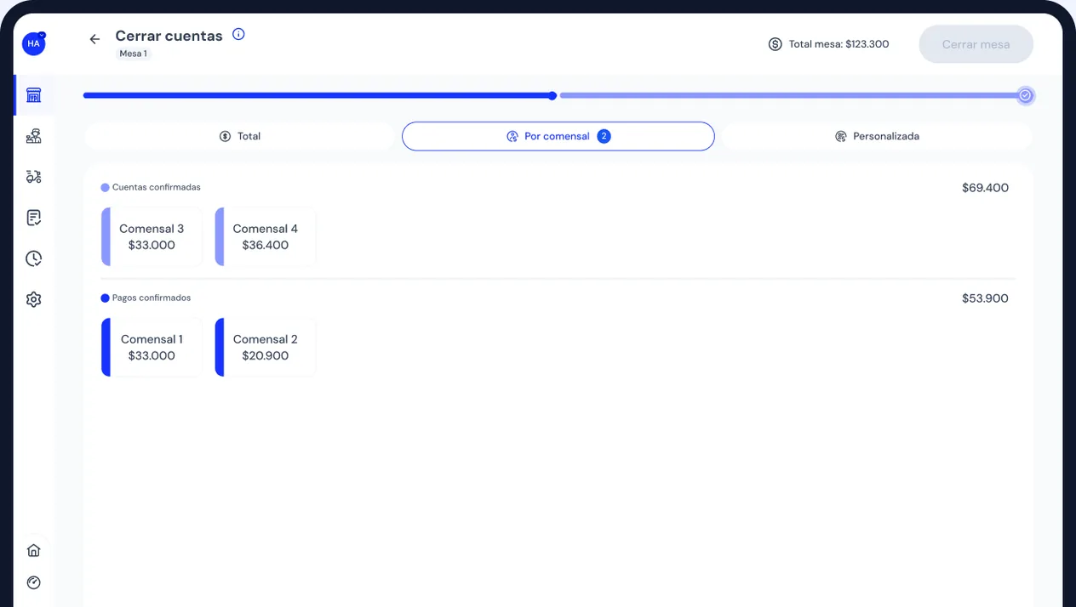The width and height of the screenshot is (1076, 607).
Task: Open the tables layout icon in sidebar
Action: coord(34,136)
